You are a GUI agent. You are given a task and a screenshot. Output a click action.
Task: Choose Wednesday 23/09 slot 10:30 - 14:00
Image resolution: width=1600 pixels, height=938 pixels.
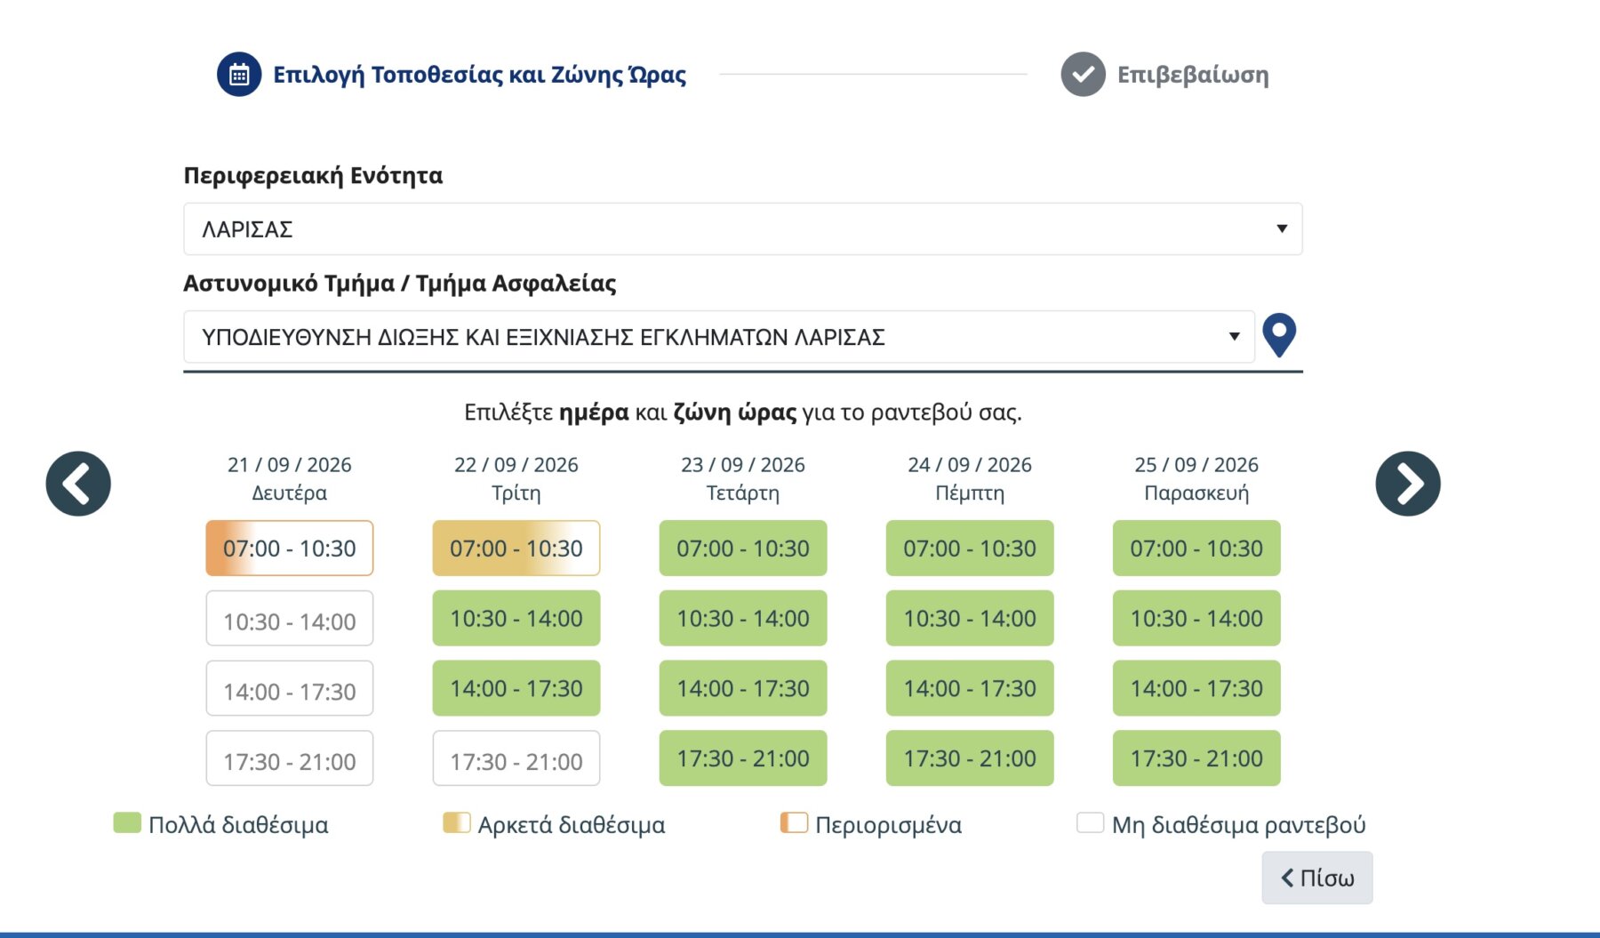tap(743, 618)
